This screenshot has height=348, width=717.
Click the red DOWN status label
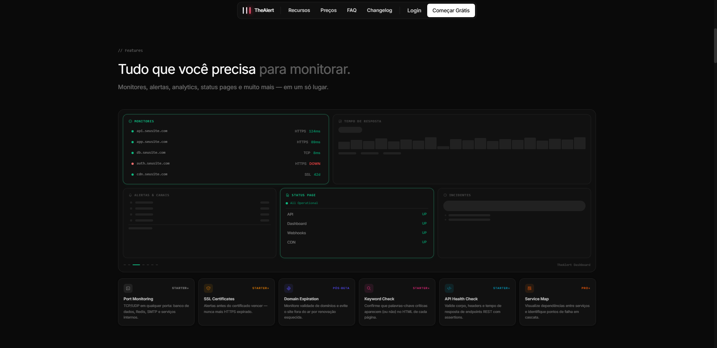pos(315,164)
